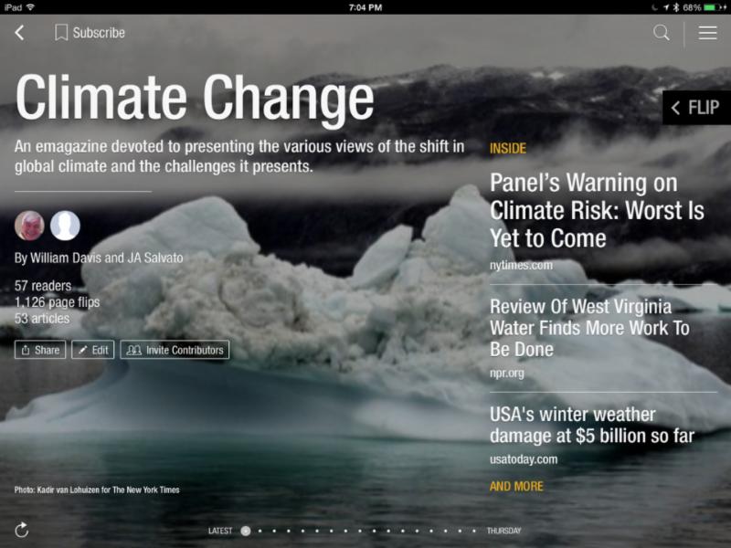Open search with the magnifier icon
This screenshot has height=548, width=731.
click(661, 33)
